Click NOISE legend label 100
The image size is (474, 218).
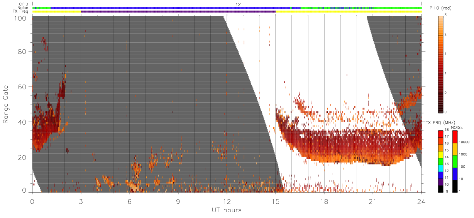462,167
